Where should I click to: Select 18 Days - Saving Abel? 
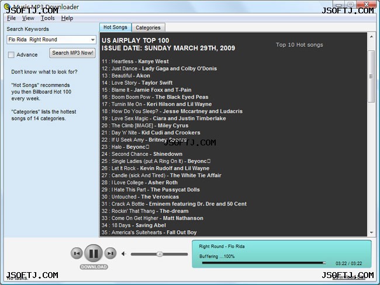tap(134, 225)
